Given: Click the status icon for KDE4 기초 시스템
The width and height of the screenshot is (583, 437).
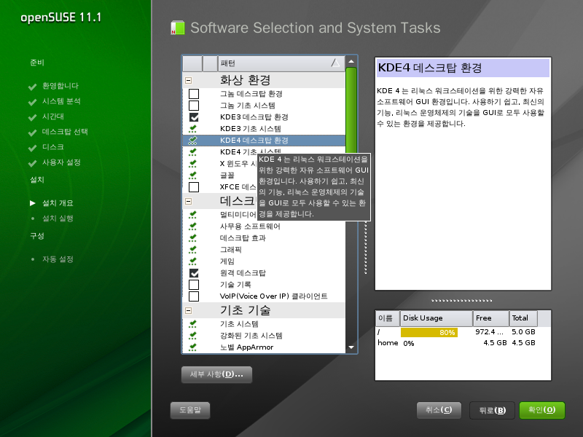Looking at the screenshot, I should (x=192, y=151).
